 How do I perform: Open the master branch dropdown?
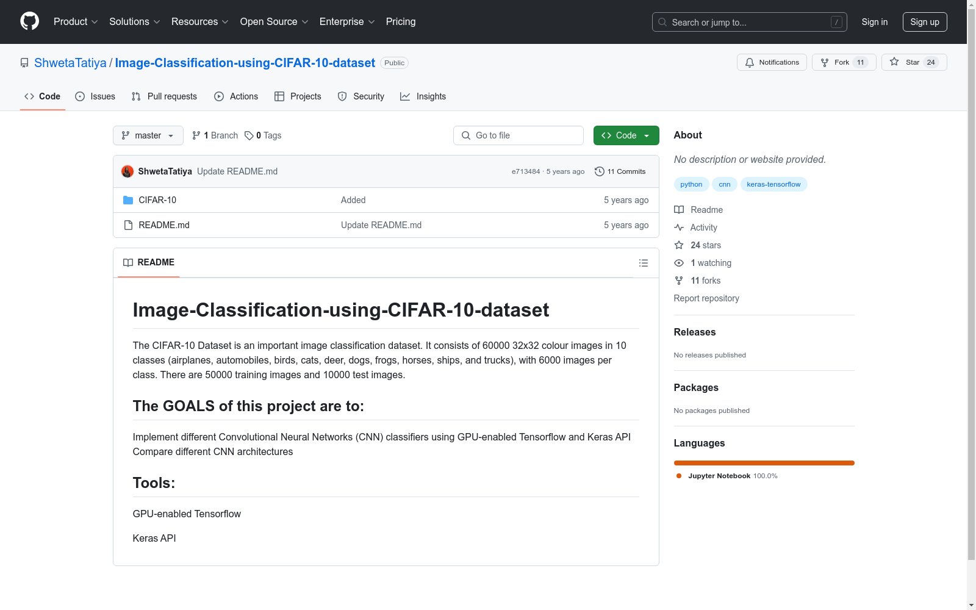[x=148, y=135]
